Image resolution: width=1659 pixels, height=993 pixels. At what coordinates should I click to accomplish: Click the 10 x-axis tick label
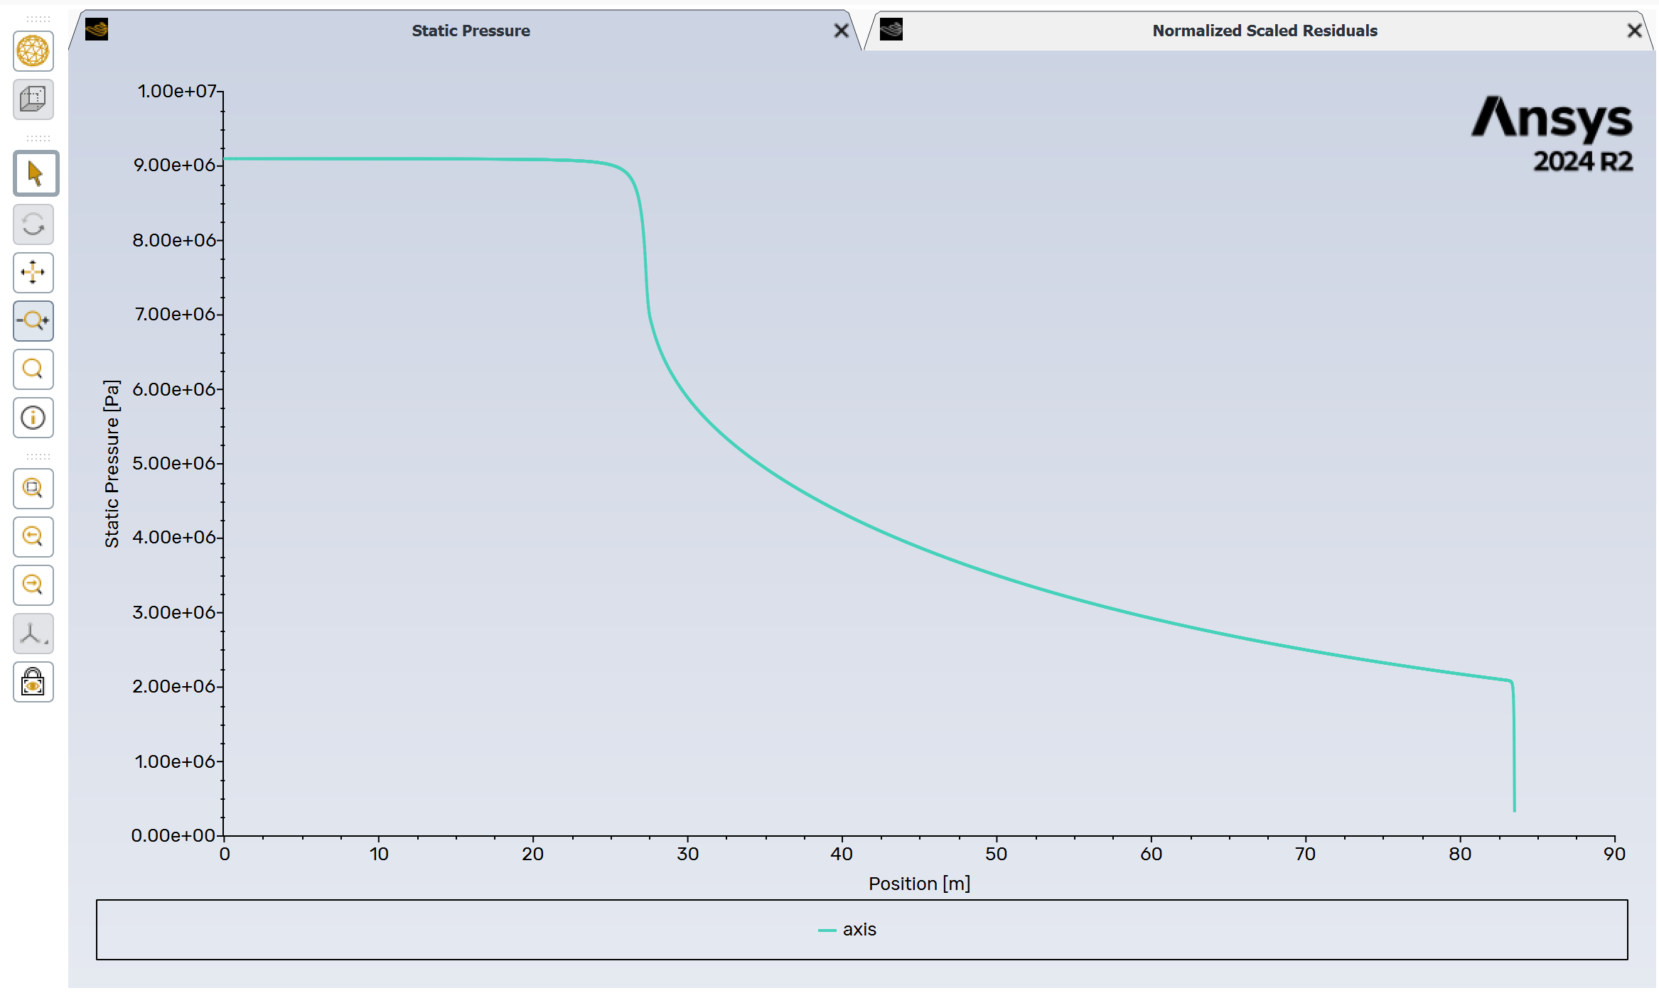(x=379, y=854)
